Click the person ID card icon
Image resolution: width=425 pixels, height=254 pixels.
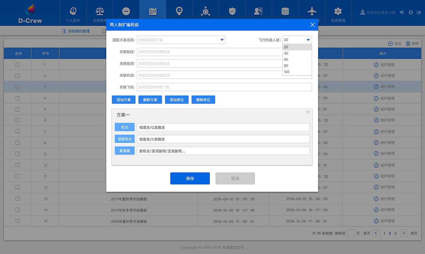tap(258, 12)
